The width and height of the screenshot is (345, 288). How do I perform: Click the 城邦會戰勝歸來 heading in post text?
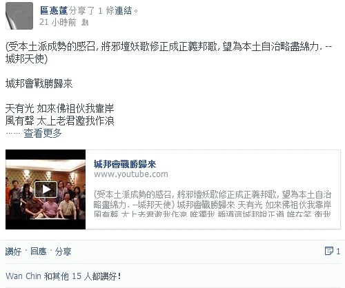(x=39, y=83)
